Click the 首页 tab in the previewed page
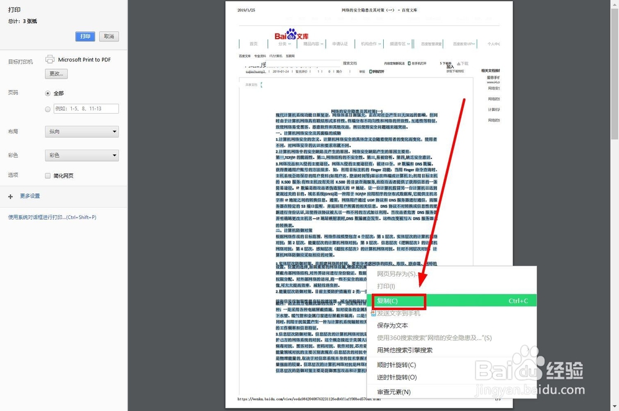The image size is (619, 411). tap(253, 44)
